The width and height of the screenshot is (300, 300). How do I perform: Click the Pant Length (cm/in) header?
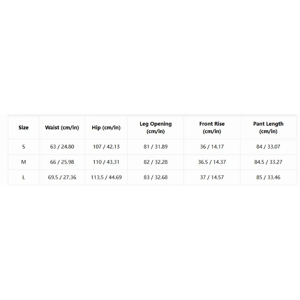(268, 127)
